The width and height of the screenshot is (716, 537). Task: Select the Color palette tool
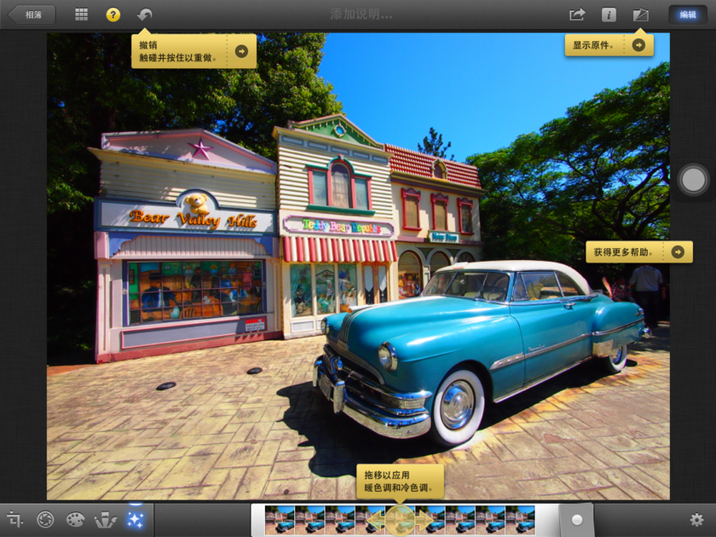click(75, 519)
